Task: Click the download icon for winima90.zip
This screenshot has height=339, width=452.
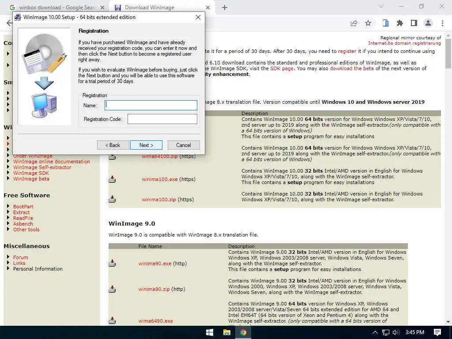Action: pos(112,289)
